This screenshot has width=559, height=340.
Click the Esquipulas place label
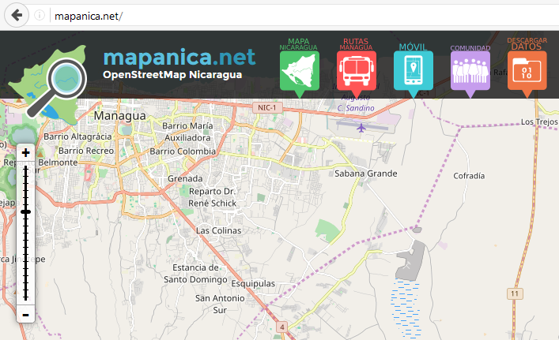click(x=253, y=283)
